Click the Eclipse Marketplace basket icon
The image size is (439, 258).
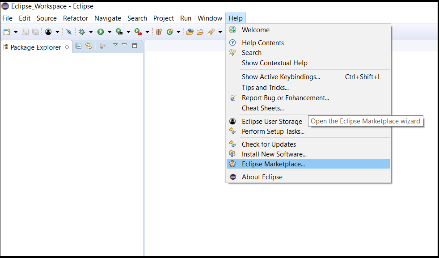click(232, 164)
